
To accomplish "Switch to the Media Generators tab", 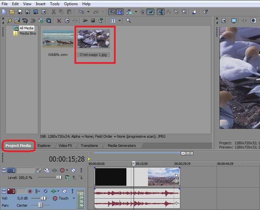I will [x=122, y=146].
